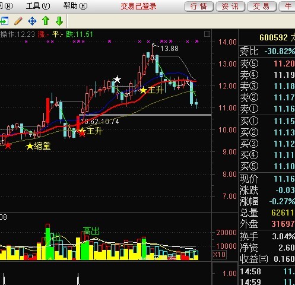Image resolution: width=295 pixels, height=285 pixels.
Task: Click the 卖⑤ ask price row
Action: [x=267, y=64]
